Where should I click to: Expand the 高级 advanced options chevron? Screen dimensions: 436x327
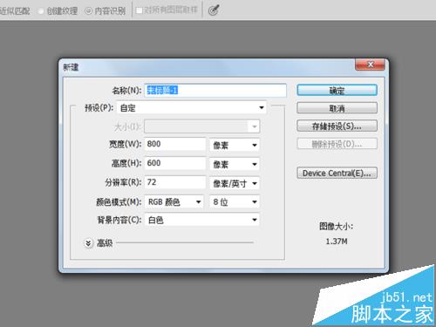88,243
